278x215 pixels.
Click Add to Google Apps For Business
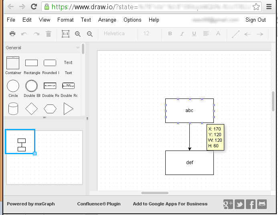tap(170, 204)
